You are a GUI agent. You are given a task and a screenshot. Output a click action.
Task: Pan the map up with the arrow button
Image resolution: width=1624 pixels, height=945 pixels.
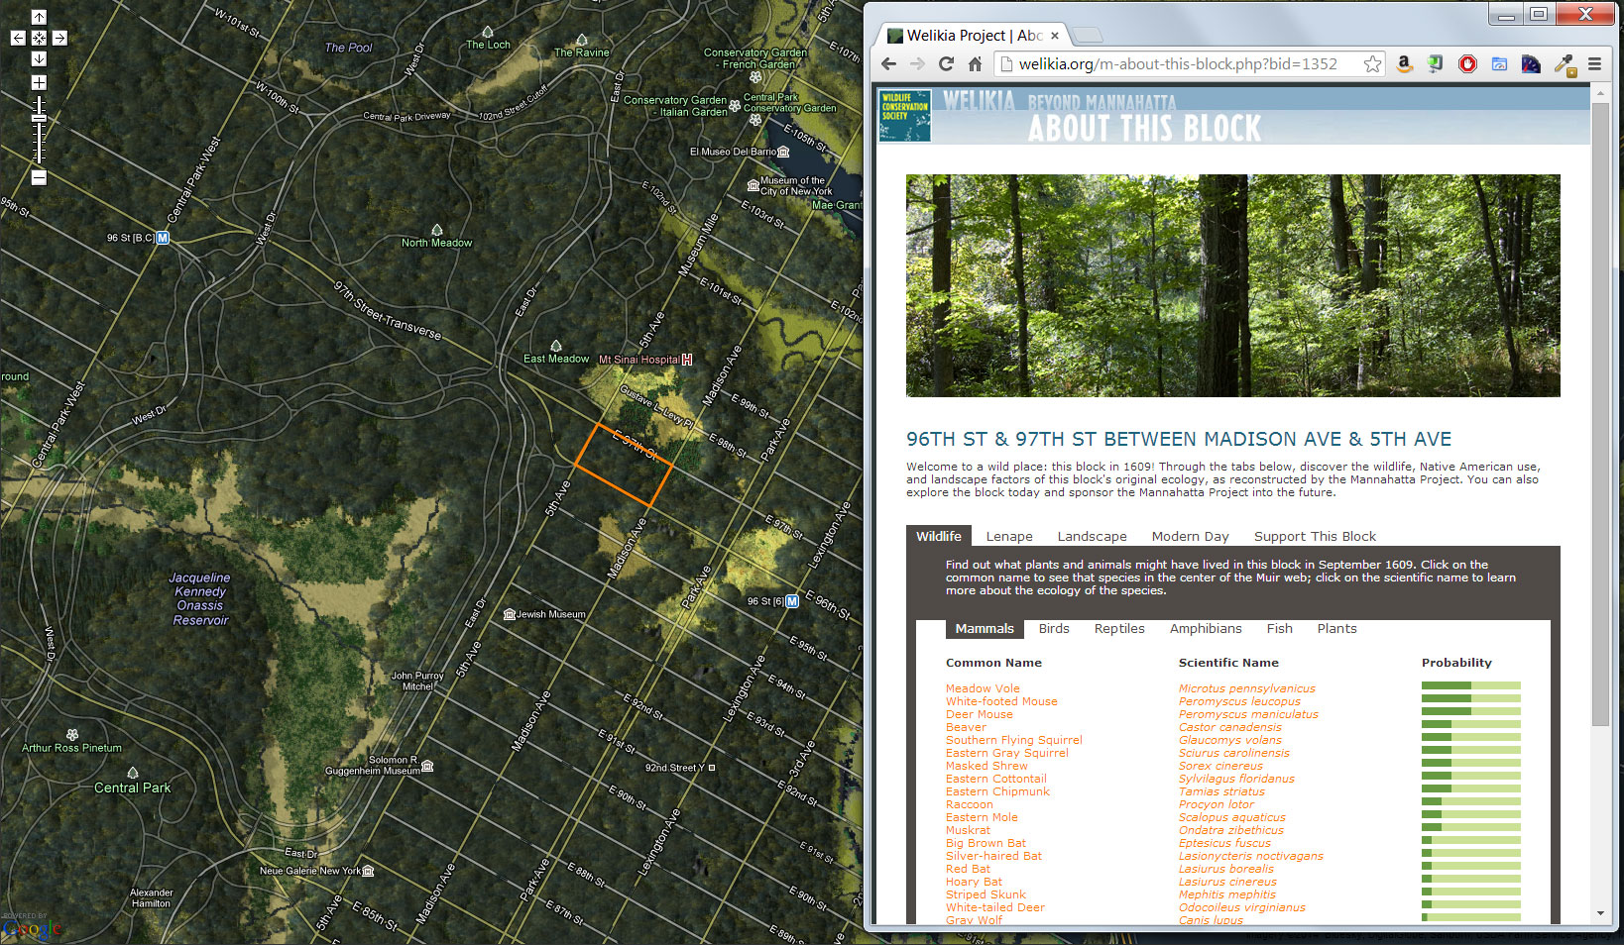tap(39, 17)
